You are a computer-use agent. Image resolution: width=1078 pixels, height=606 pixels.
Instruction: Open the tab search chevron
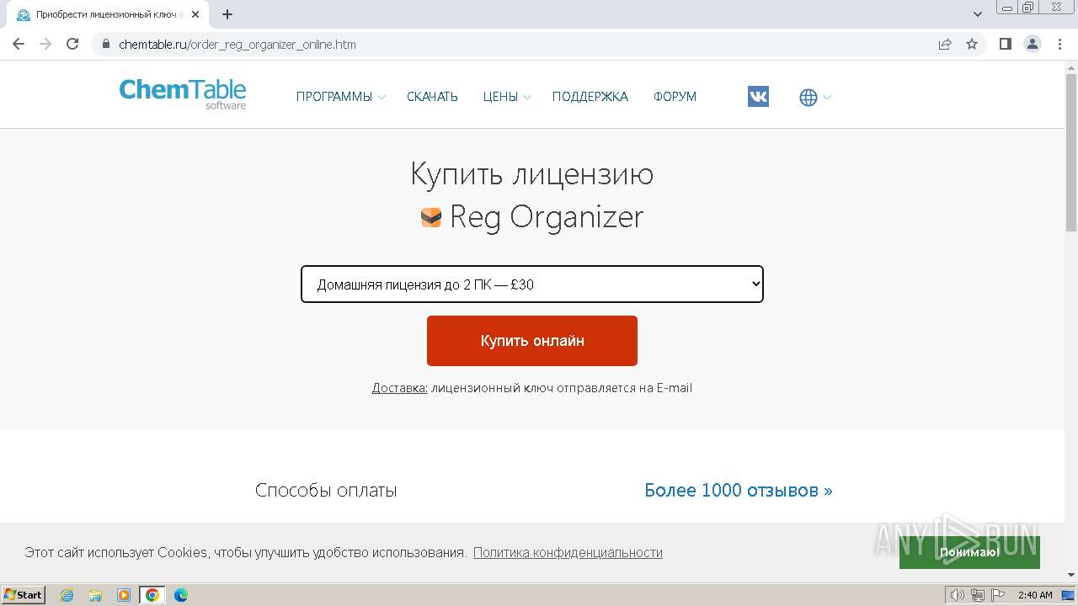(978, 14)
